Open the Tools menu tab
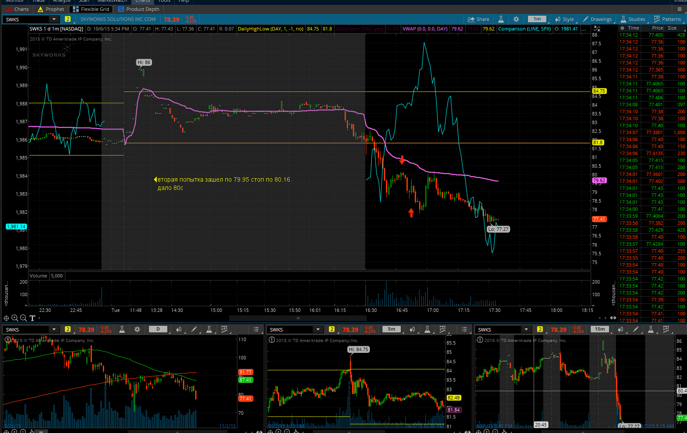Screen dimensions: 687x433 pyautogui.click(x=164, y=1)
